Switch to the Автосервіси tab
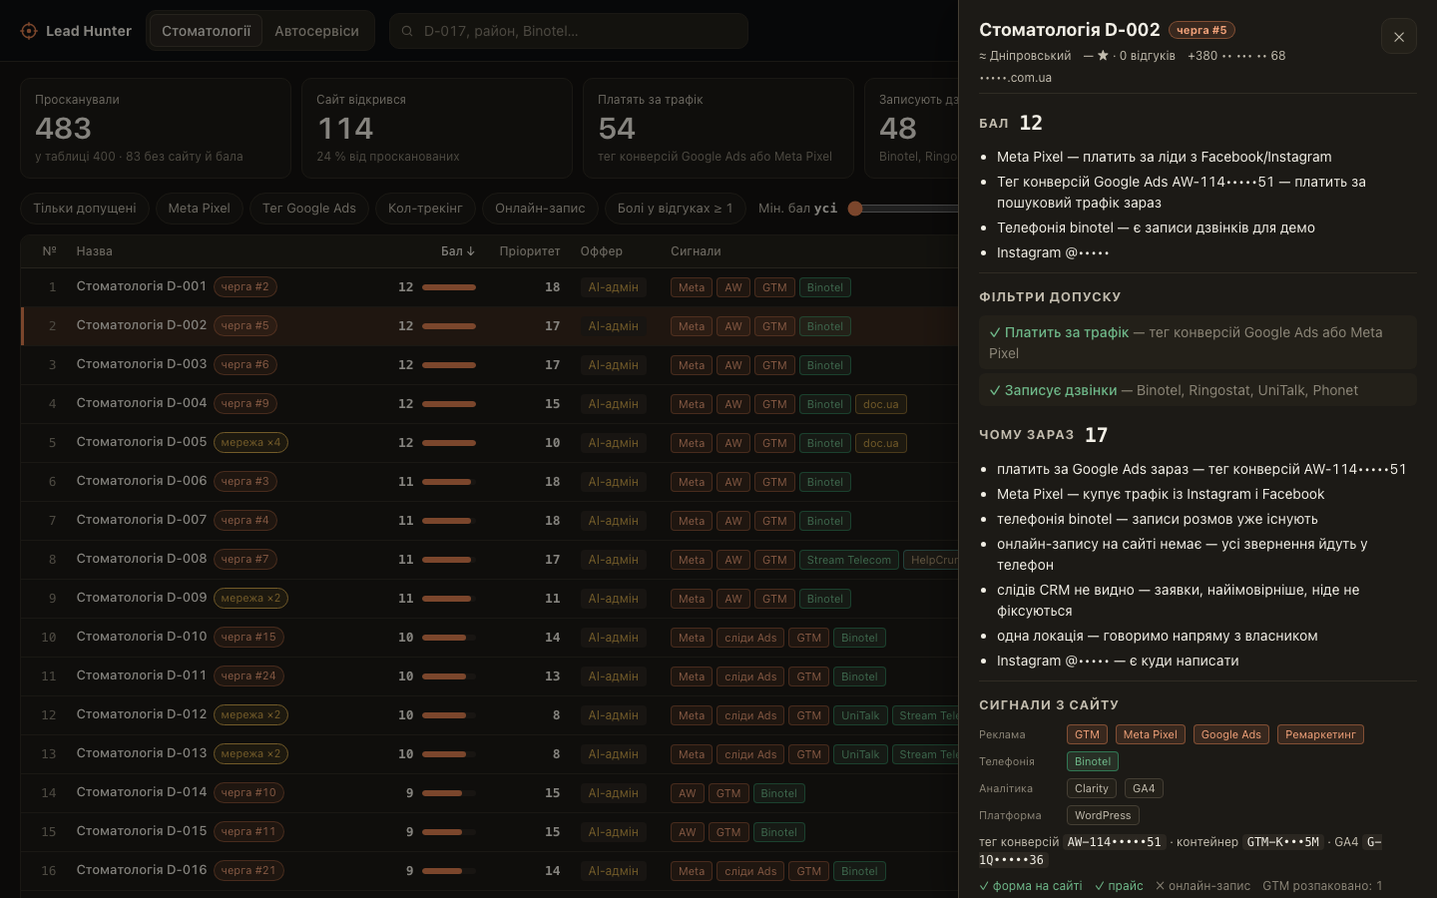Image resolution: width=1437 pixels, height=898 pixels. pos(317,31)
